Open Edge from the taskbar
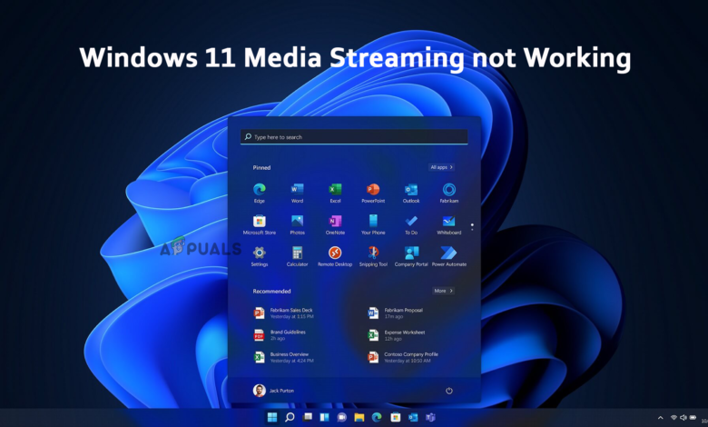The height and width of the screenshot is (427, 708). [377, 417]
